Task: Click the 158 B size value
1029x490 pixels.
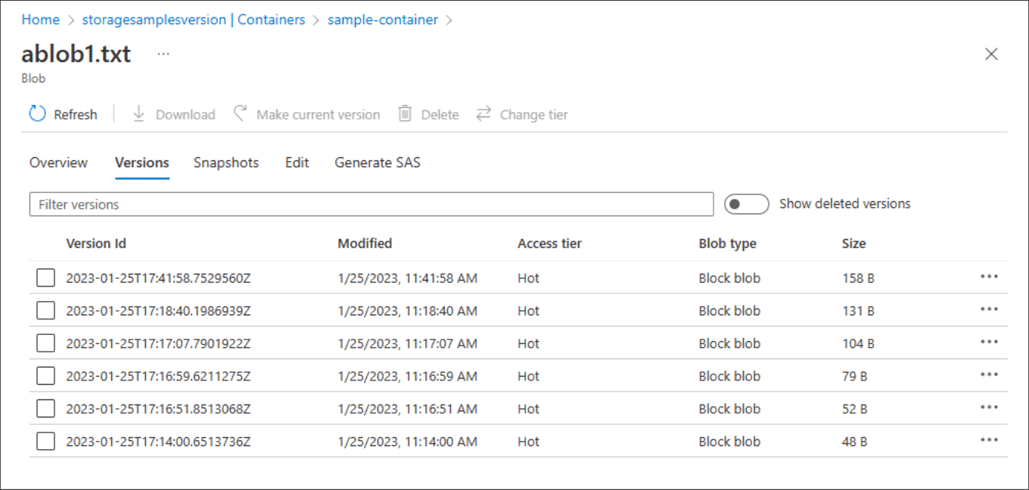Action: click(858, 278)
